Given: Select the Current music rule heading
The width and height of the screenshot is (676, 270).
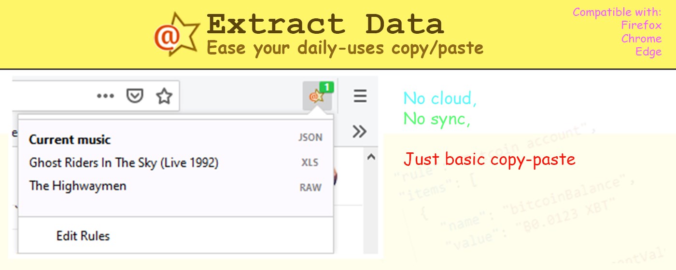Looking at the screenshot, I should tap(70, 140).
